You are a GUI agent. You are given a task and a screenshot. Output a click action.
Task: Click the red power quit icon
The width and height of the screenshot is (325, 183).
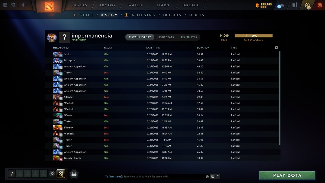click(x=320, y=5)
